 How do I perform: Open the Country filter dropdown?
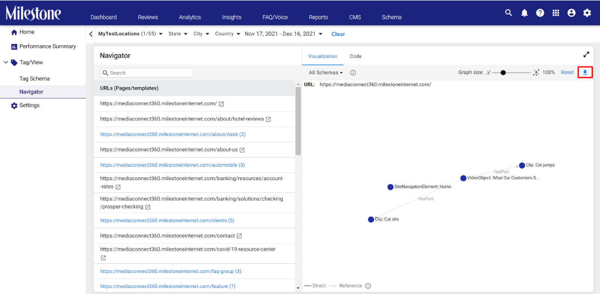click(228, 34)
